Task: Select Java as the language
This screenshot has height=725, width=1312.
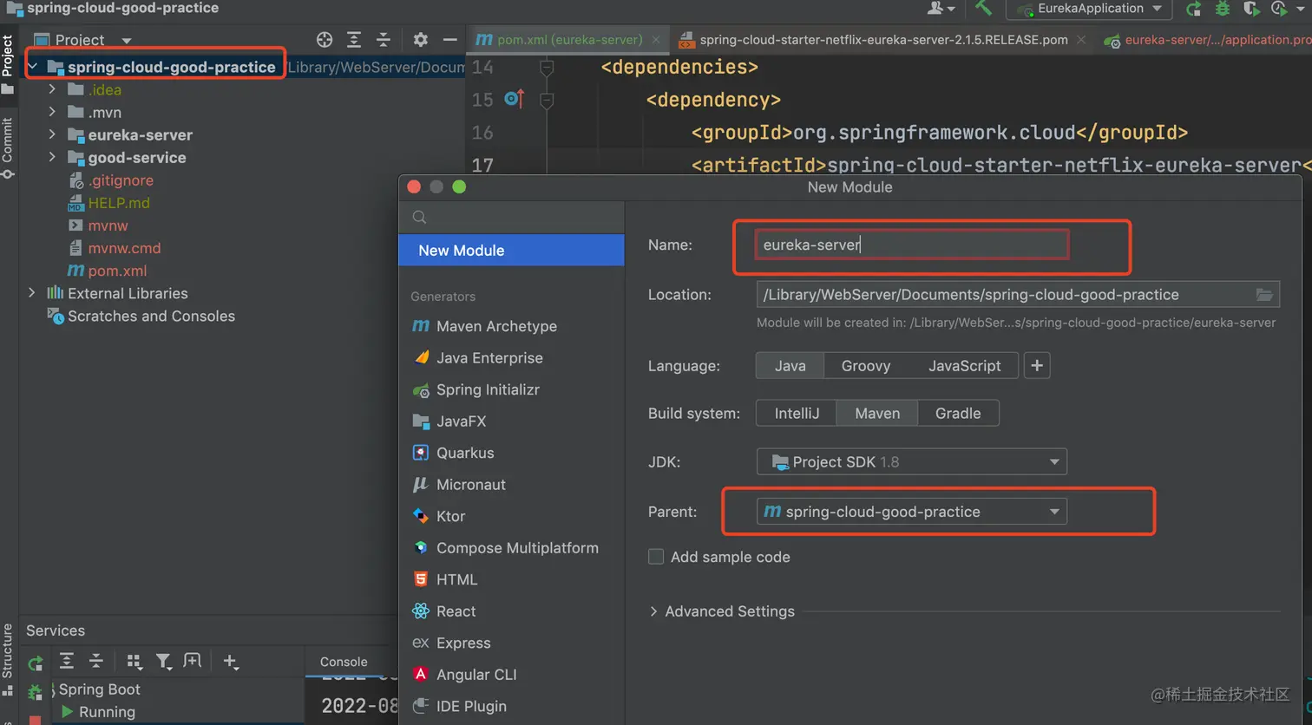Action: (790, 366)
